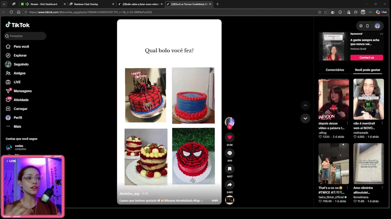Image resolution: width=391 pixels, height=219 pixels.
Task: Open comments via the speech bubble icon
Action: (230, 153)
